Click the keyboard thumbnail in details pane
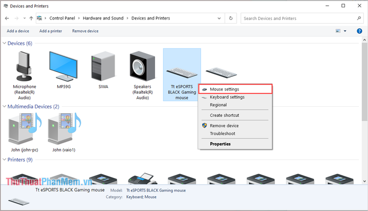This screenshot has height=211, width=368. [x=19, y=202]
